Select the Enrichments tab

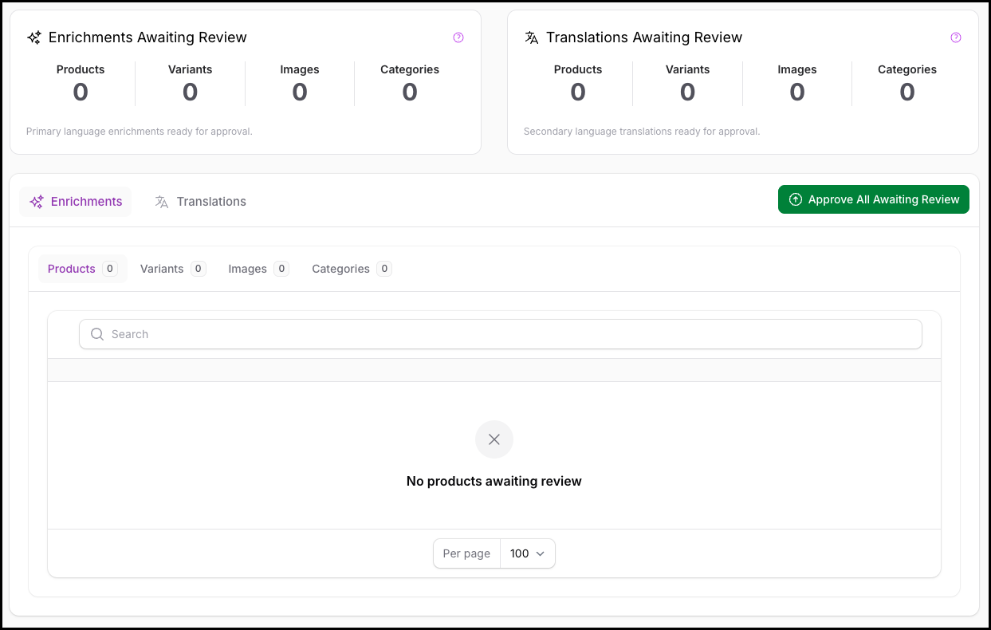click(x=76, y=202)
